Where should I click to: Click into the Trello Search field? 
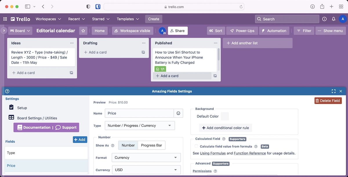tap(287, 19)
